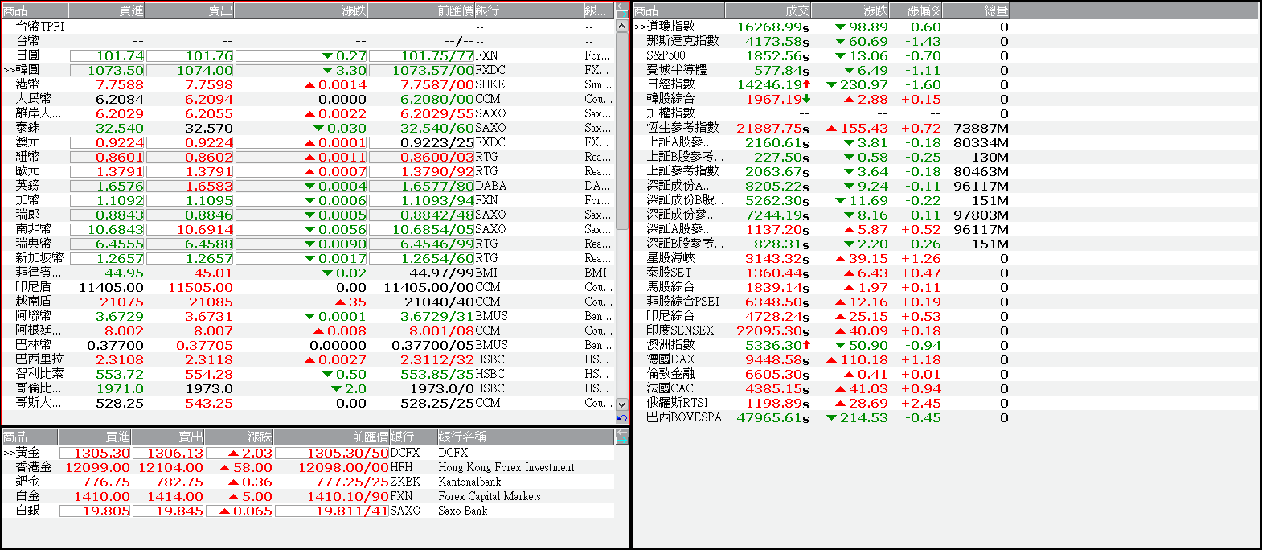Select the 新加坡幣 currency row
Image resolution: width=1262 pixels, height=550 pixels.
[x=308, y=258]
